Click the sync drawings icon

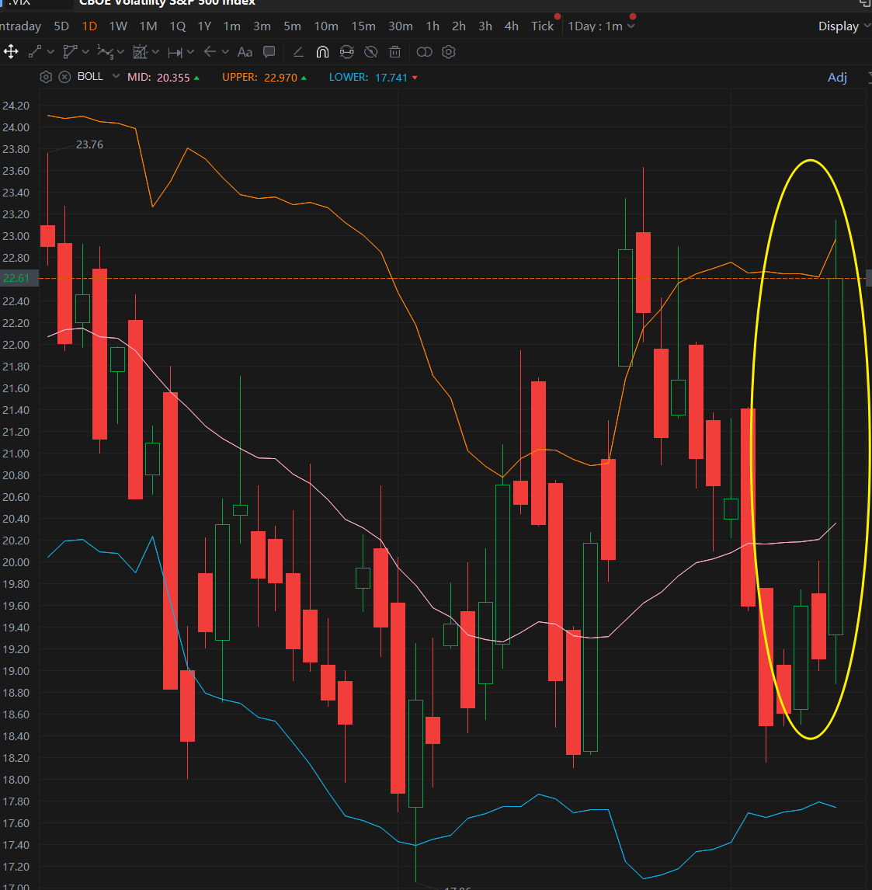346,52
